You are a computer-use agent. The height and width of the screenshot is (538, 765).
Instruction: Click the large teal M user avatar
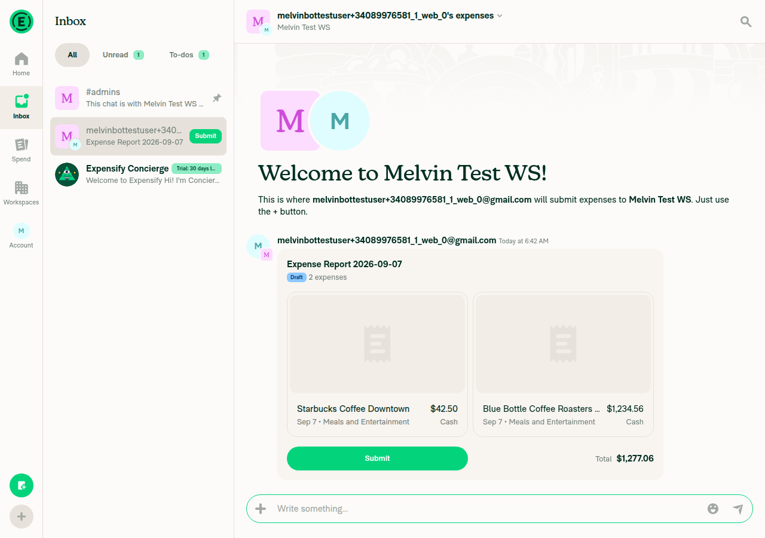340,121
